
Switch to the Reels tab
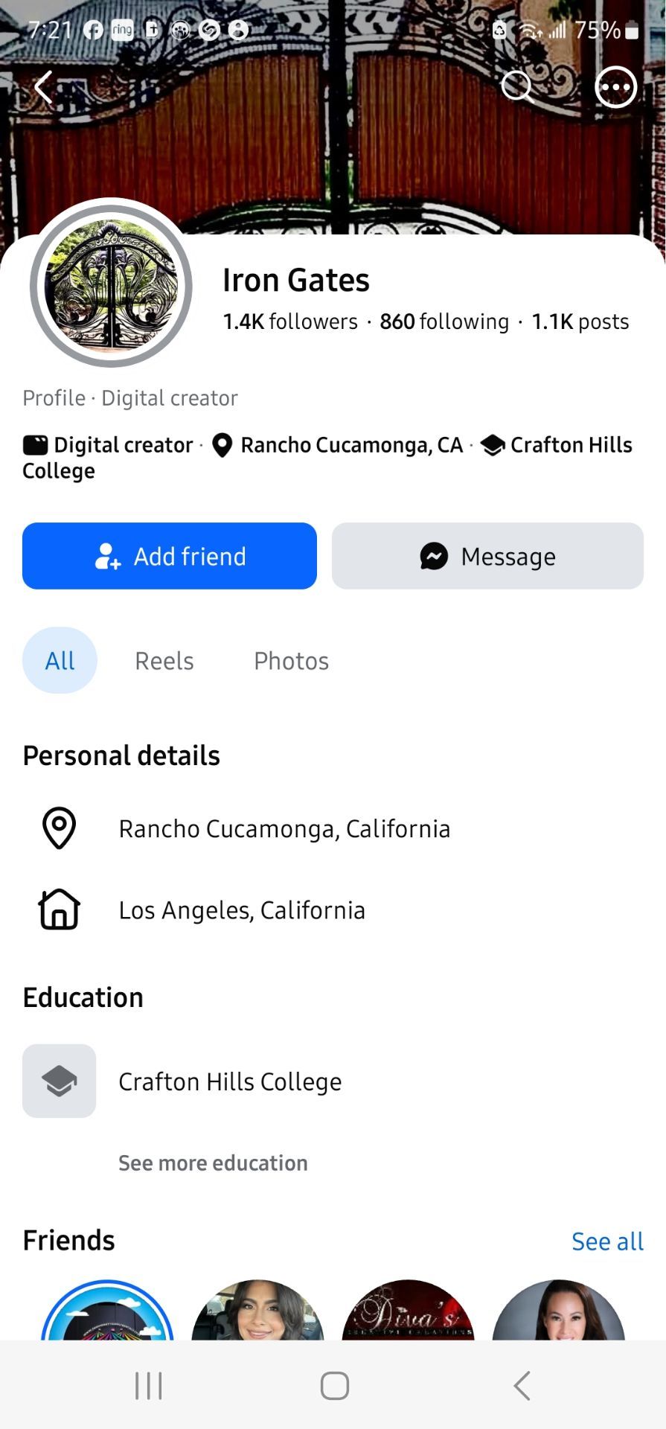pos(164,661)
